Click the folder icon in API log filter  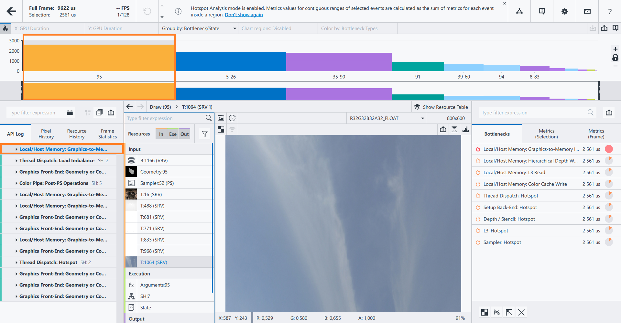pyautogui.click(x=70, y=113)
